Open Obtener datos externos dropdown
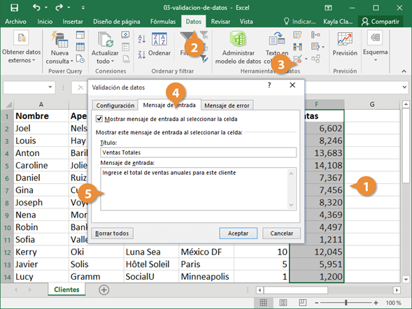The image size is (412, 309). pyautogui.click(x=21, y=48)
